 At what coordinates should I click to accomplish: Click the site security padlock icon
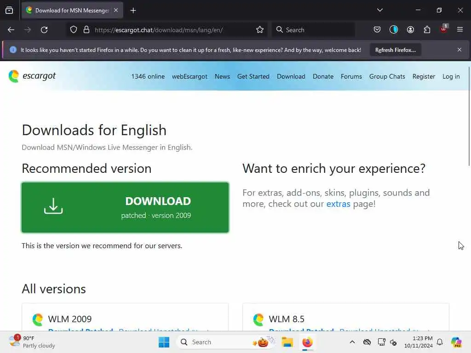[x=86, y=30]
